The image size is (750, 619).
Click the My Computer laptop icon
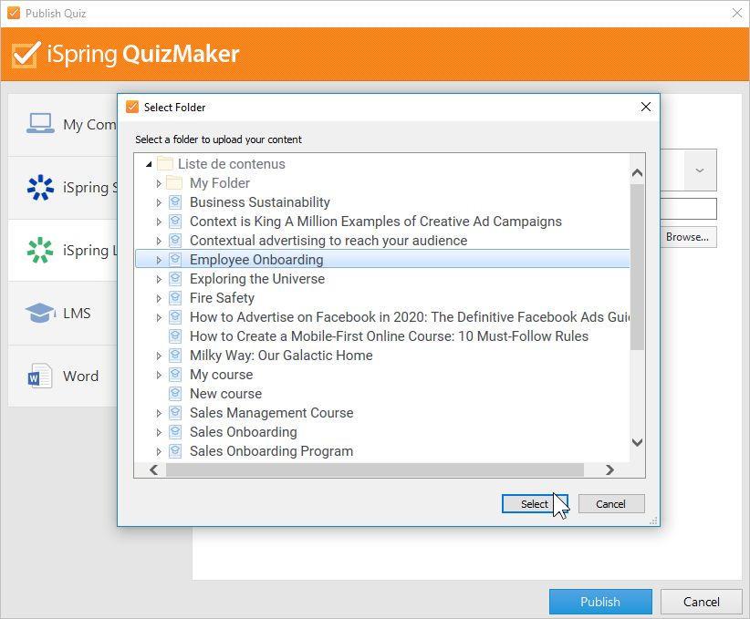pos(40,123)
